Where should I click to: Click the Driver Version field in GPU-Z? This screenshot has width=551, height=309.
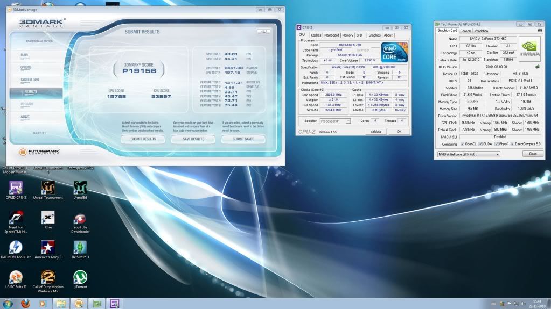(501, 116)
